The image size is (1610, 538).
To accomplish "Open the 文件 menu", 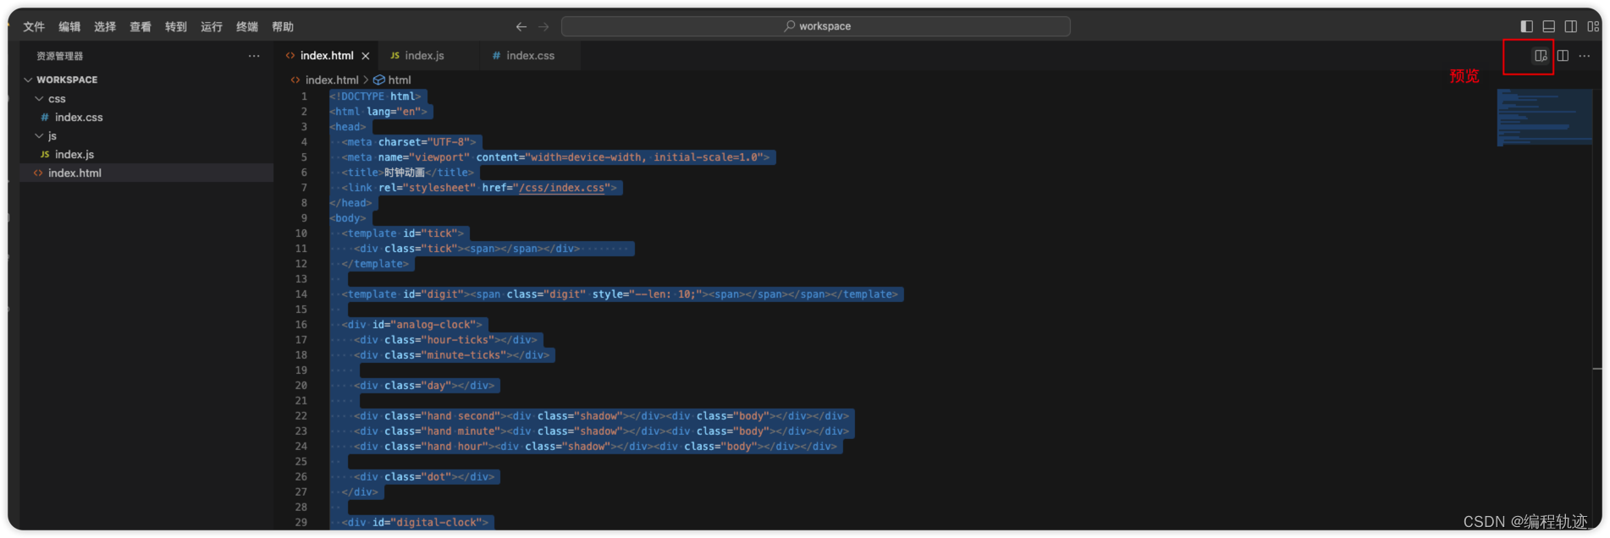I will [34, 27].
